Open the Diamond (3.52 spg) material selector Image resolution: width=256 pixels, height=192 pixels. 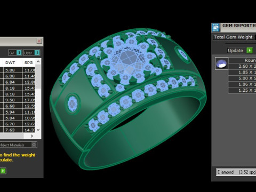(236, 172)
